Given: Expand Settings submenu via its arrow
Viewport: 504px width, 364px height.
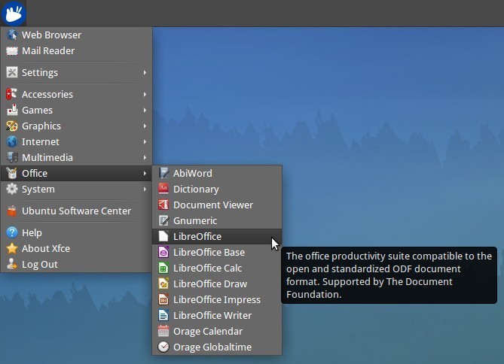Looking at the screenshot, I should pos(145,72).
